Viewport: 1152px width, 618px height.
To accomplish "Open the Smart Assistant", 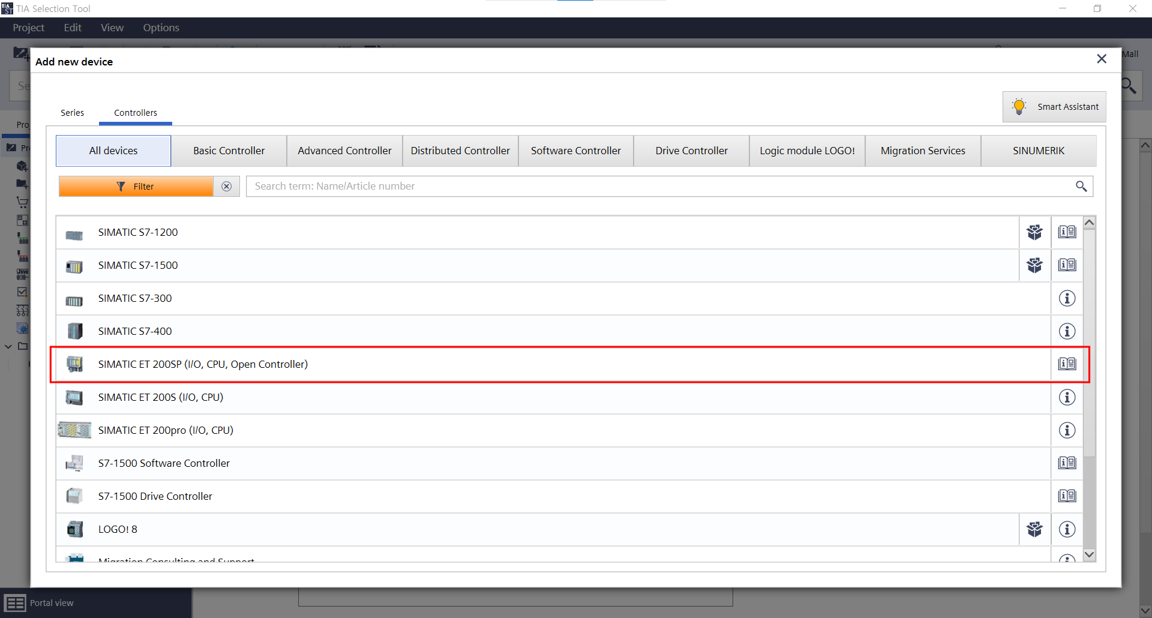I will pos(1054,107).
